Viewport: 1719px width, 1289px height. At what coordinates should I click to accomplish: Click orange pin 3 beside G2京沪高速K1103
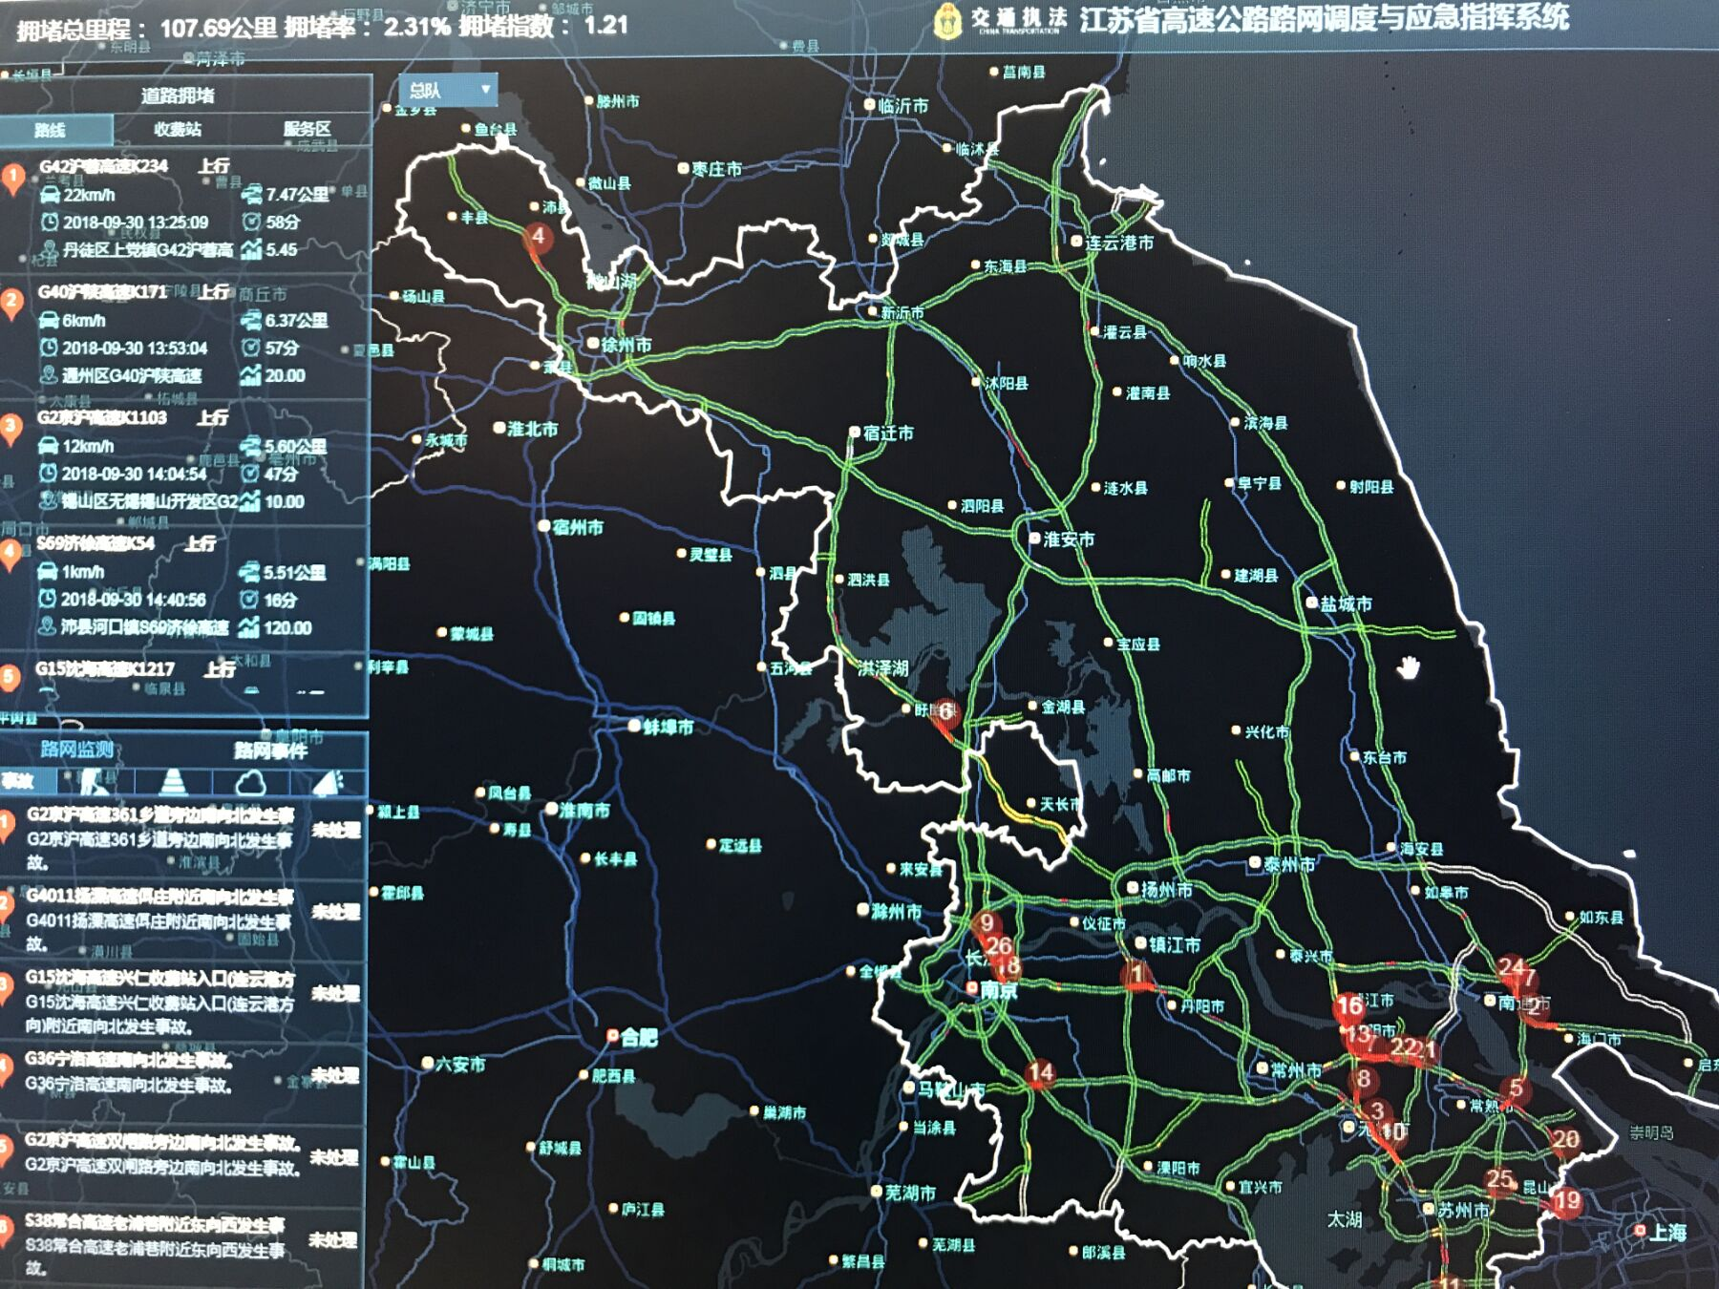tap(11, 429)
